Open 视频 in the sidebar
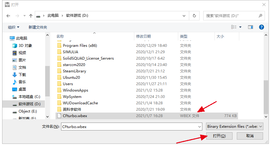This screenshot has width=271, height=146. [x=22, y=53]
